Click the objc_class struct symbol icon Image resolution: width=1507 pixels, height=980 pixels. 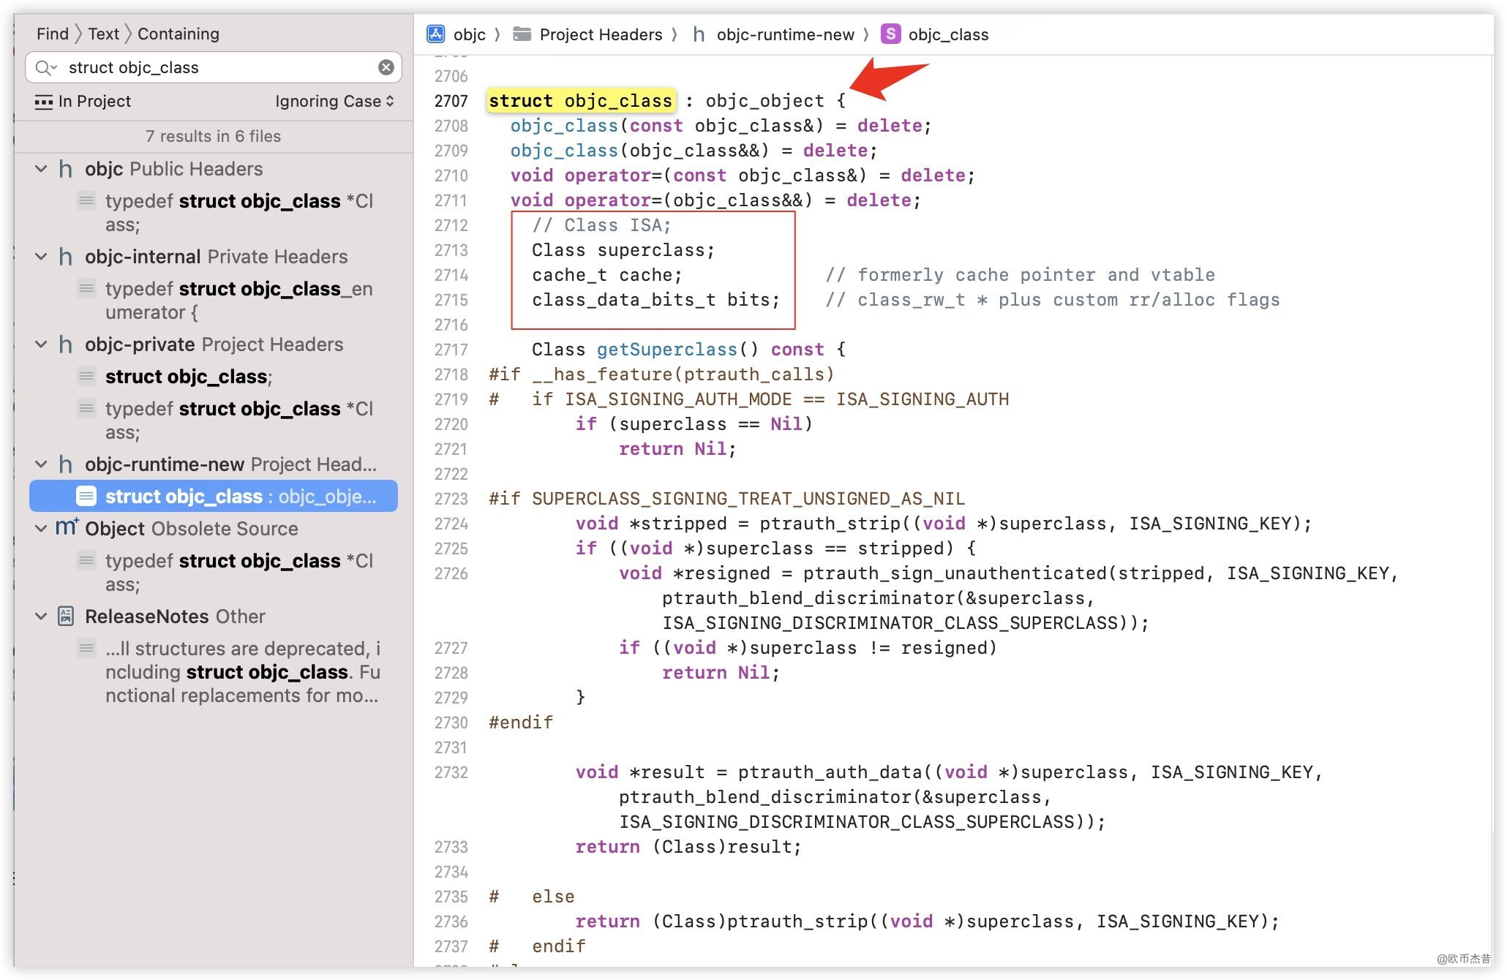[x=890, y=34]
